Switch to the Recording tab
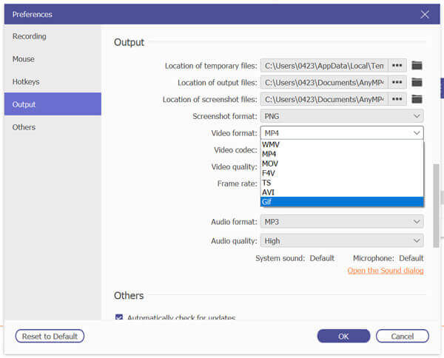444x358 pixels. [53, 36]
